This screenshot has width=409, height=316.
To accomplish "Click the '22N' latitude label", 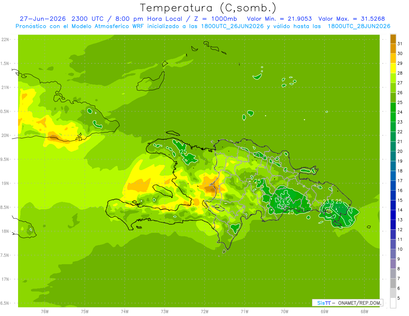I will [x=6, y=39].
